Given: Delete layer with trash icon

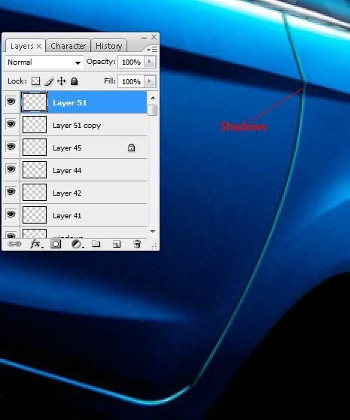Looking at the screenshot, I should point(137,244).
